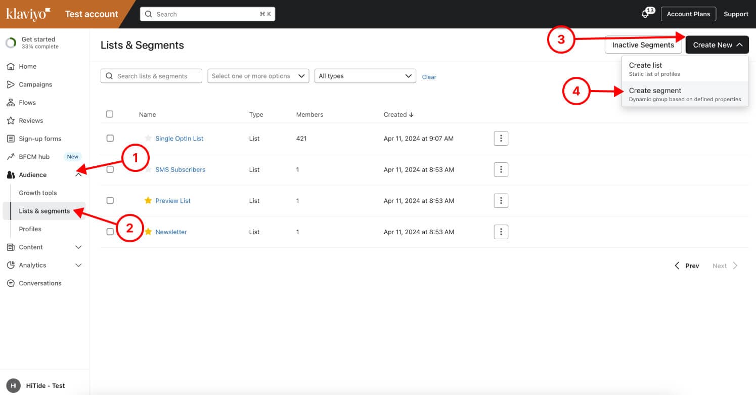Select the Preview List row checkbox
The height and width of the screenshot is (395, 756).
tap(110, 201)
